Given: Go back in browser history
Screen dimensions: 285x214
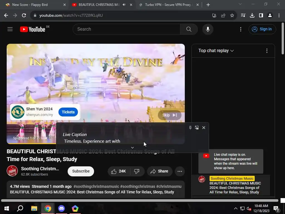Looking at the screenshot, I should click(x=6, y=16).
